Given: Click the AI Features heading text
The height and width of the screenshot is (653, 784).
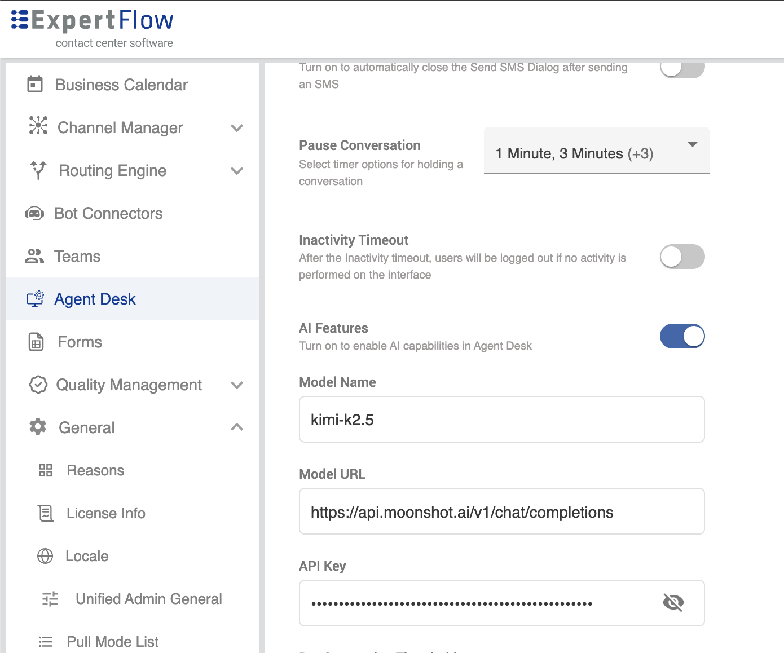Looking at the screenshot, I should 333,328.
